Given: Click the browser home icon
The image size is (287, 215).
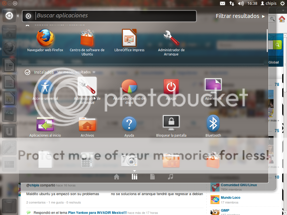Looking at the screenshot, I should click(282, 19).
